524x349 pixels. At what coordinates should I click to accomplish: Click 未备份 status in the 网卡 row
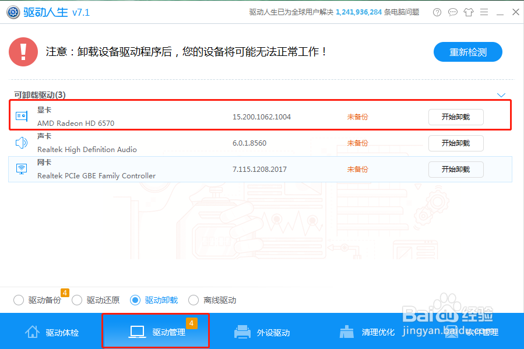[x=357, y=170]
